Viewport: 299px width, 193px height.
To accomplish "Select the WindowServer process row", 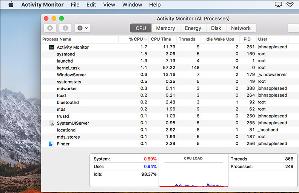I will point(170,74).
